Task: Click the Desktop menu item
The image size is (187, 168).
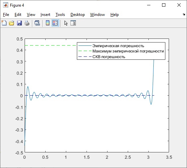Action: click(x=78, y=15)
